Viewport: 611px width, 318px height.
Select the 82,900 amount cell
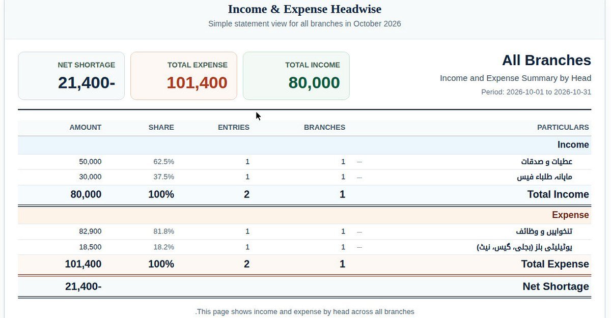pyautogui.click(x=91, y=232)
